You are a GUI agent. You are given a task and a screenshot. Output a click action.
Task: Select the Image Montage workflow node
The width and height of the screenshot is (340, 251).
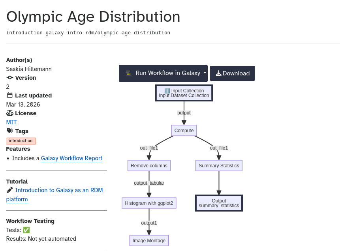point(149,240)
